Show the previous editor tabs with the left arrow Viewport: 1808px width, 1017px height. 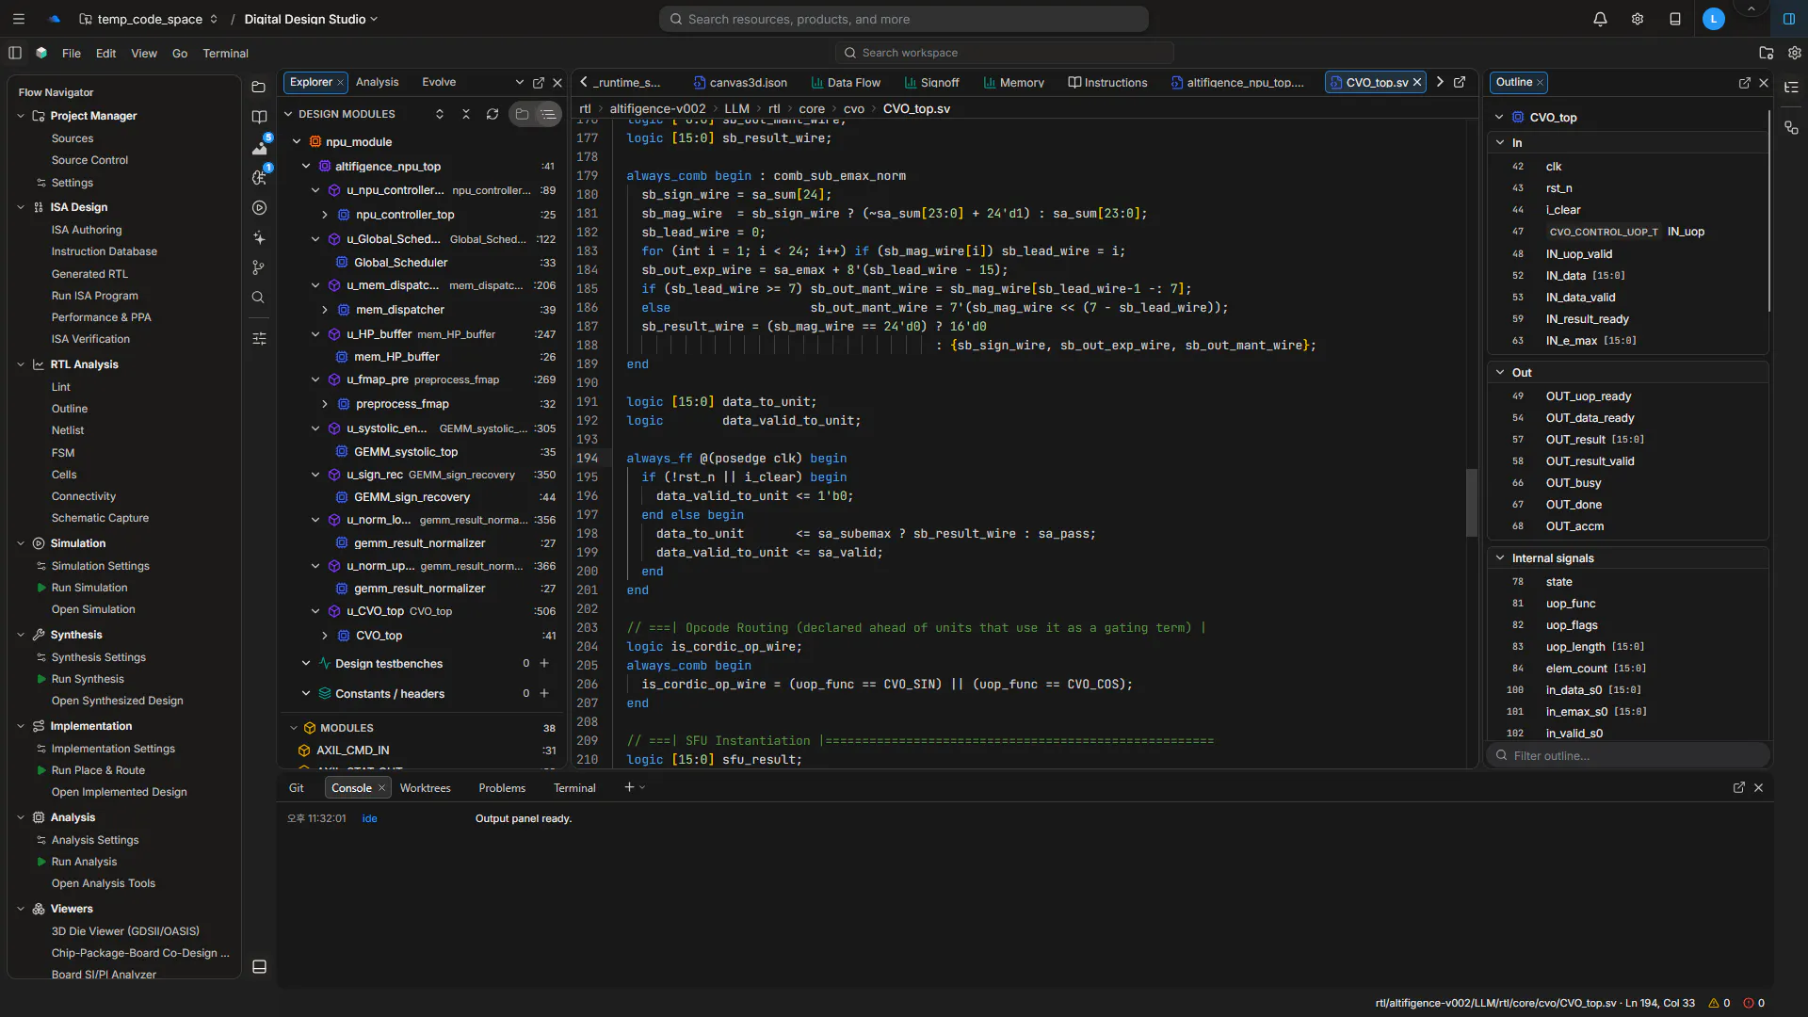click(x=584, y=82)
